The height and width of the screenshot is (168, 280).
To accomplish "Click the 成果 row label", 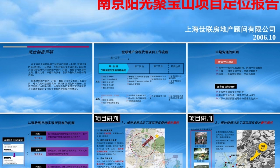I will [97, 99].
